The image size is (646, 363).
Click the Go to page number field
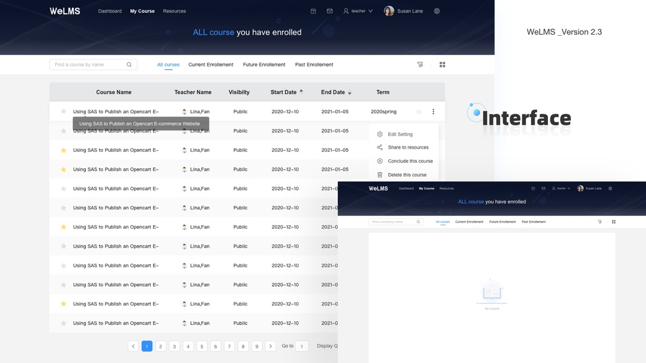click(302, 346)
